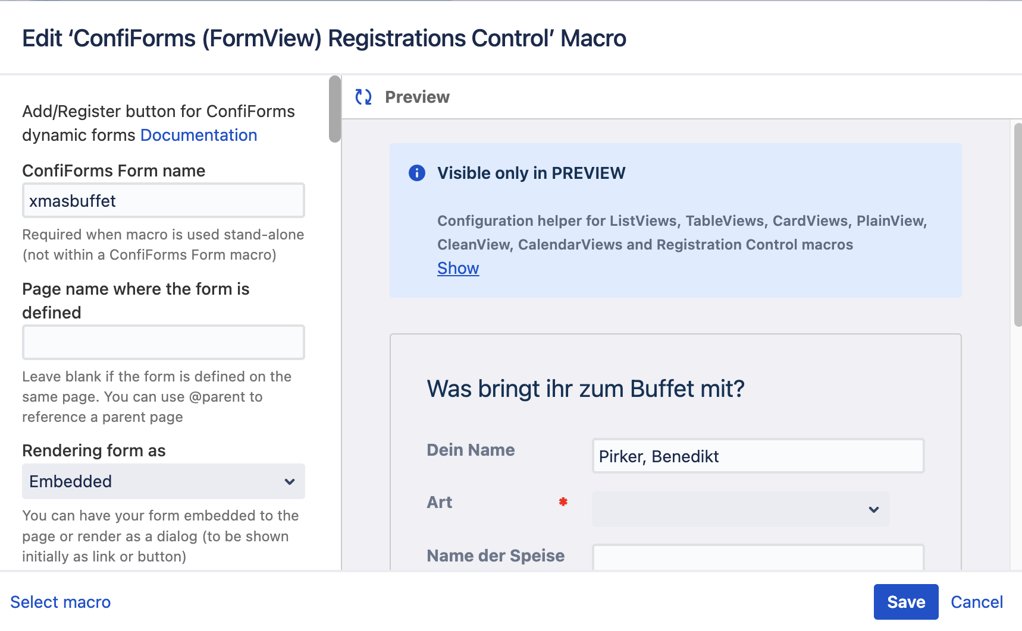The height and width of the screenshot is (631, 1022).
Task: Click the empty input next to Name der Speise
Action: tap(758, 557)
